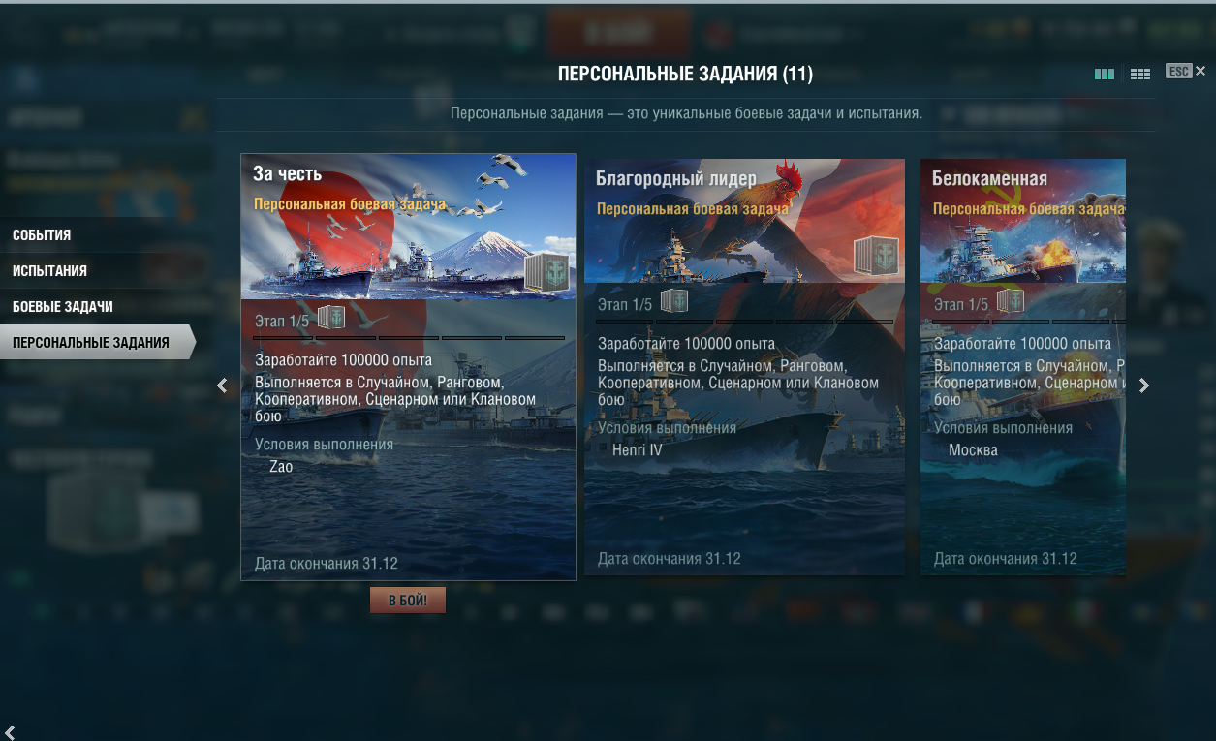1216x741 pixels.
Task: Expand collapsed panel at bottom-left chevron
Action: point(11,732)
